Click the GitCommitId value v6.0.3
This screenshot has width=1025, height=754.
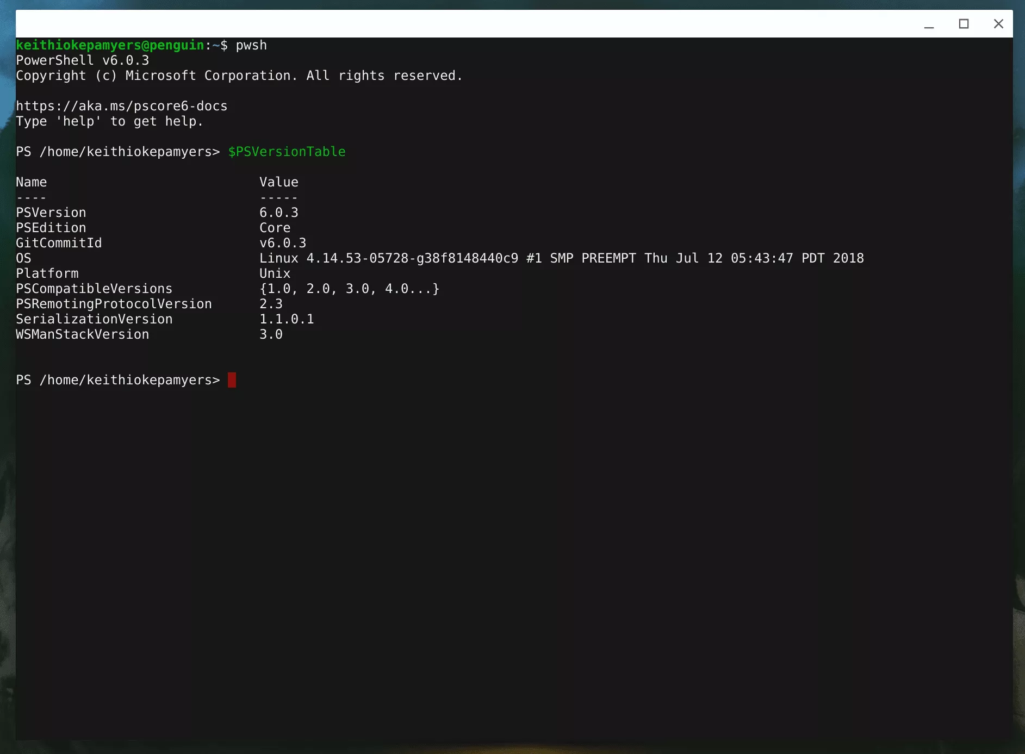(283, 243)
